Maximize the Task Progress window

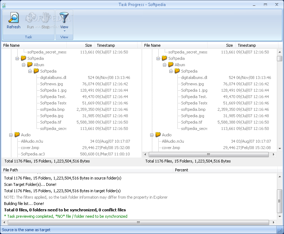coord(265,5)
